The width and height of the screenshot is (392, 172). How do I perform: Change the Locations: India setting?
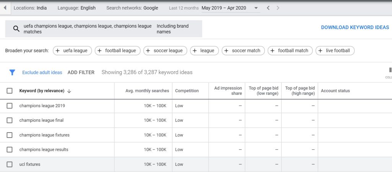point(30,8)
